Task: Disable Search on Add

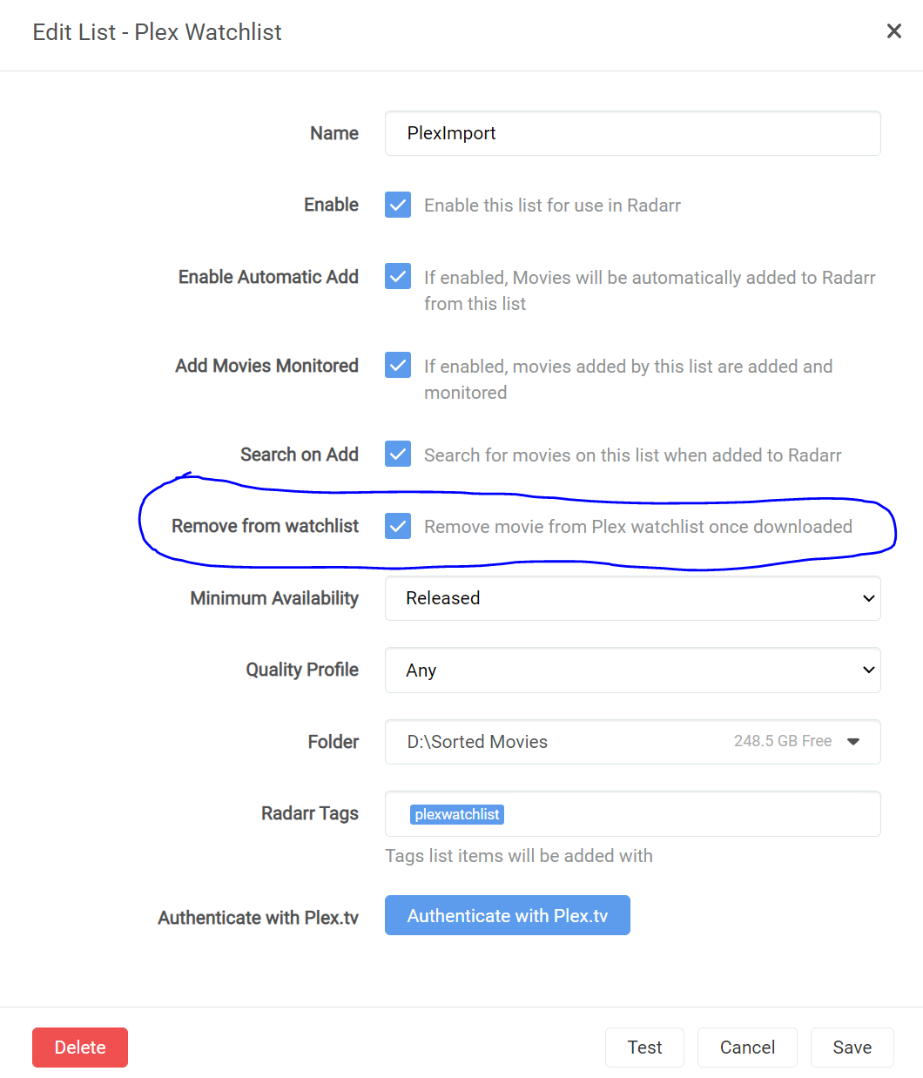Action: point(397,454)
